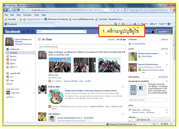Dismiss the Rungrot Charoentua suggestion
The image size is (179, 129).
[167, 54]
